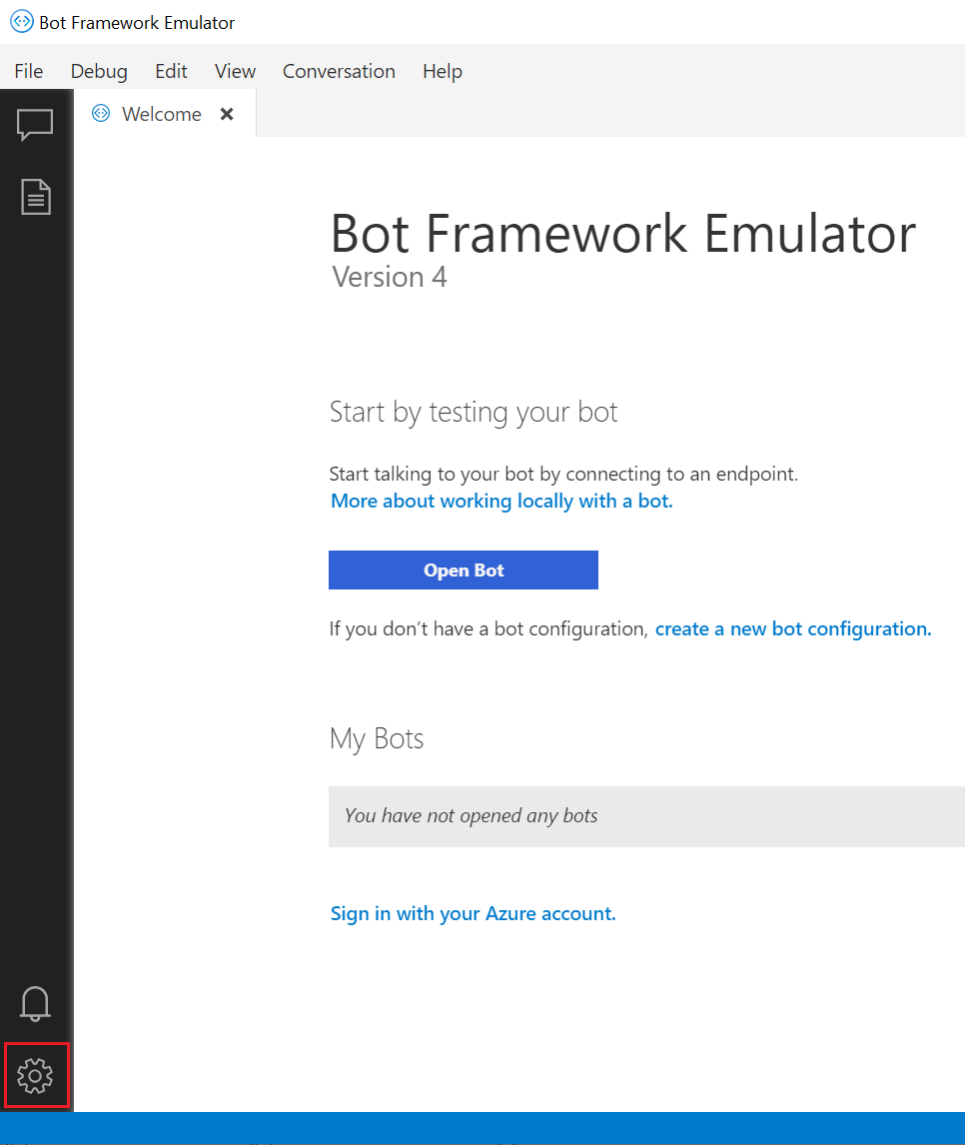Viewport: 965px width, 1145px height.
Task: Open the Debug menu
Action: tap(98, 71)
